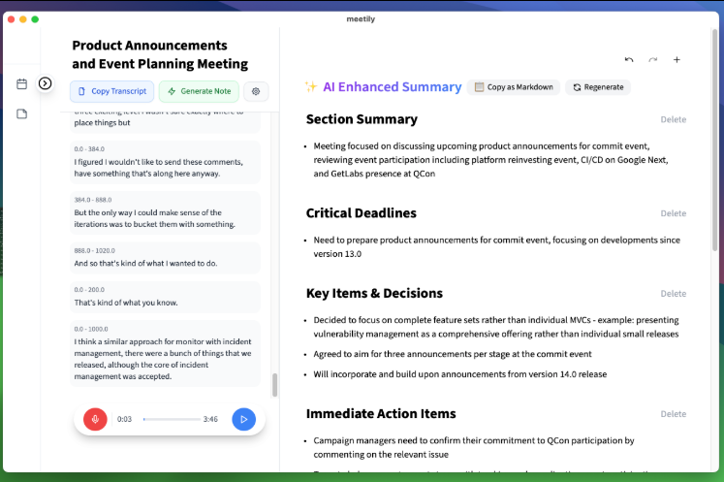Copy summary as Markdown

point(514,87)
